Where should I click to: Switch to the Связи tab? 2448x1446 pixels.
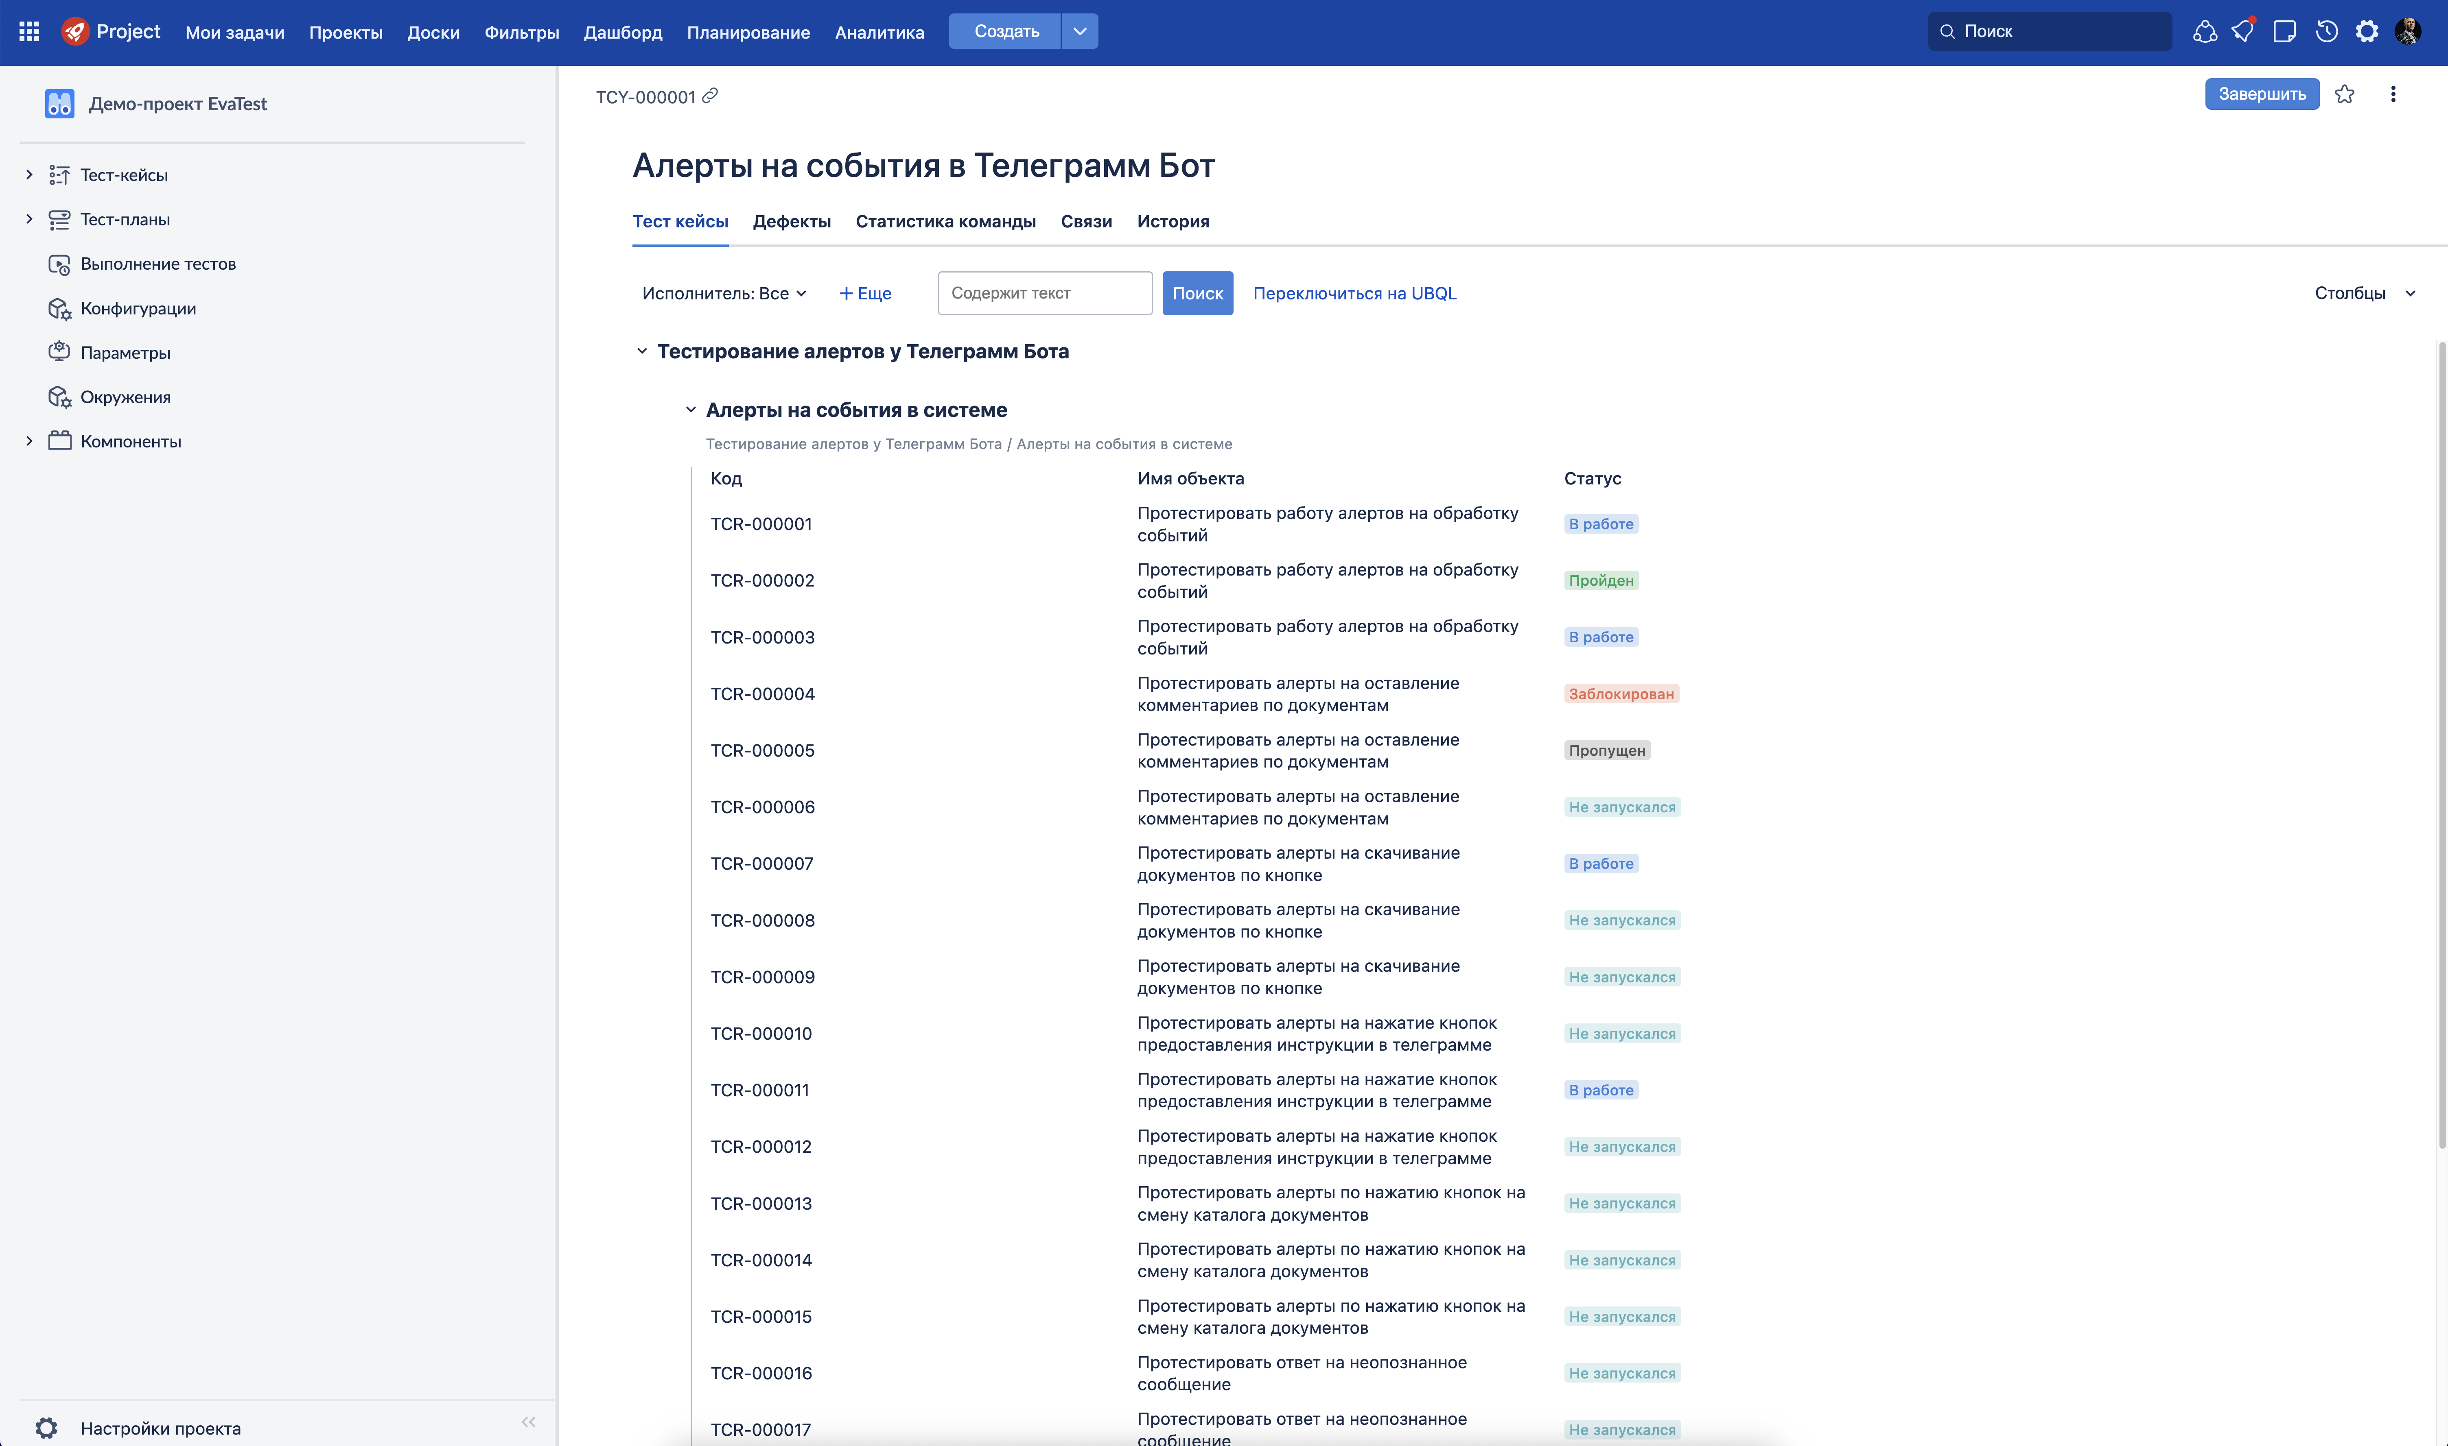click(1086, 221)
